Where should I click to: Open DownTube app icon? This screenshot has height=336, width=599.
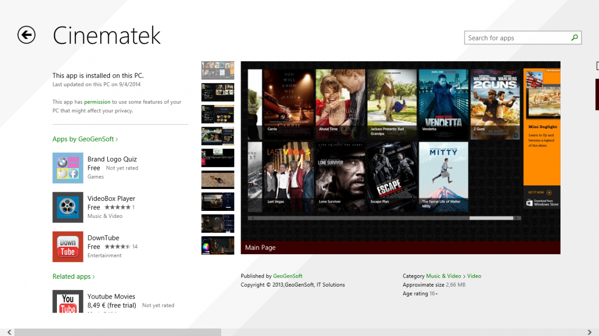tap(68, 247)
